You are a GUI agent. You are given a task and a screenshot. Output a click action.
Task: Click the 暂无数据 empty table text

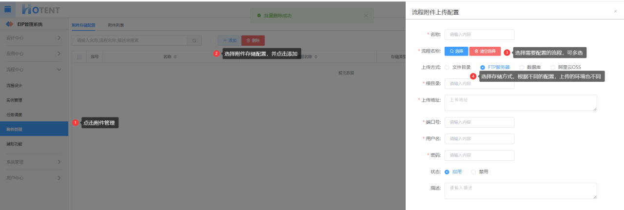346,73
